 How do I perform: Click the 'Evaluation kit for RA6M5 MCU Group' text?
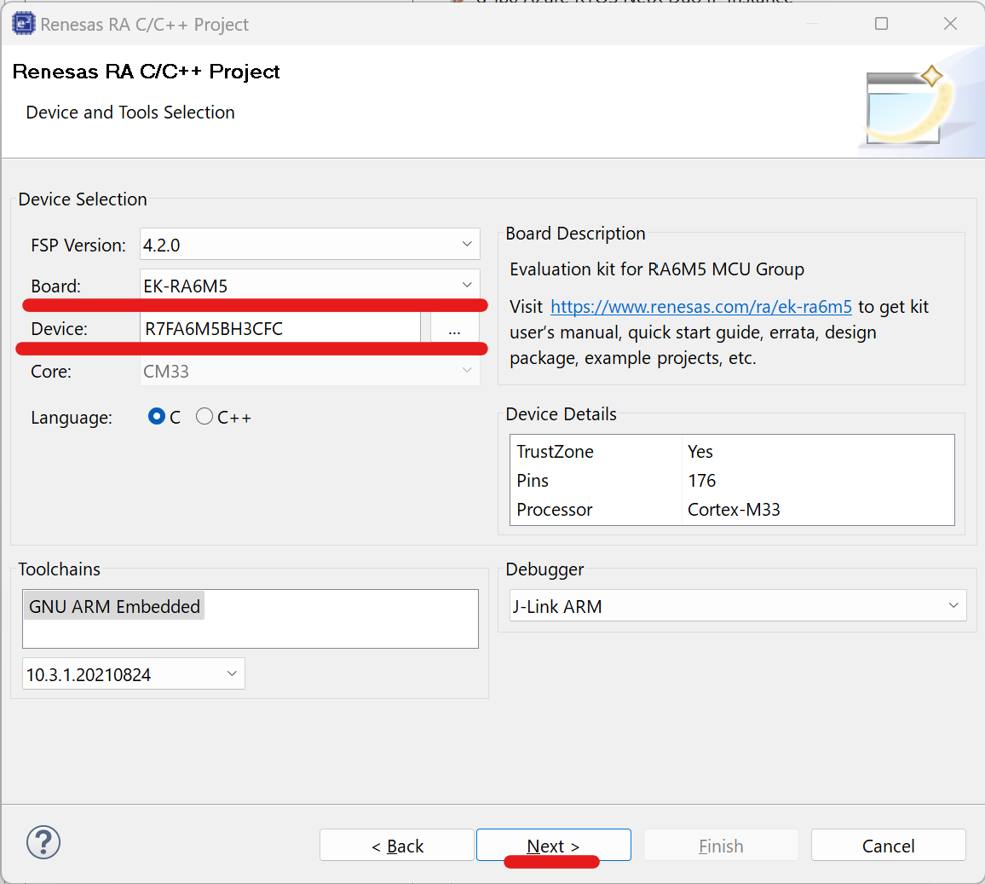click(x=657, y=269)
